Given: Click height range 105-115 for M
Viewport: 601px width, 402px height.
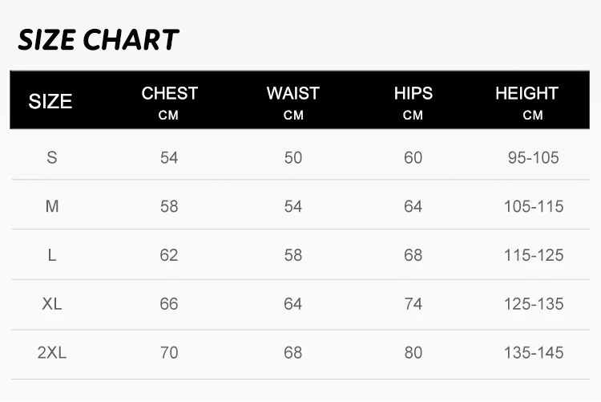Looking at the screenshot, I should coord(533,206).
